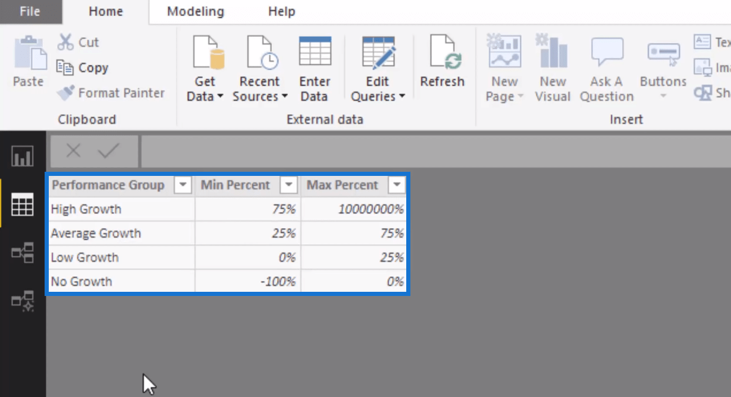The height and width of the screenshot is (397, 731).
Task: Open the Max Percent column filter dropdown
Action: coord(397,185)
